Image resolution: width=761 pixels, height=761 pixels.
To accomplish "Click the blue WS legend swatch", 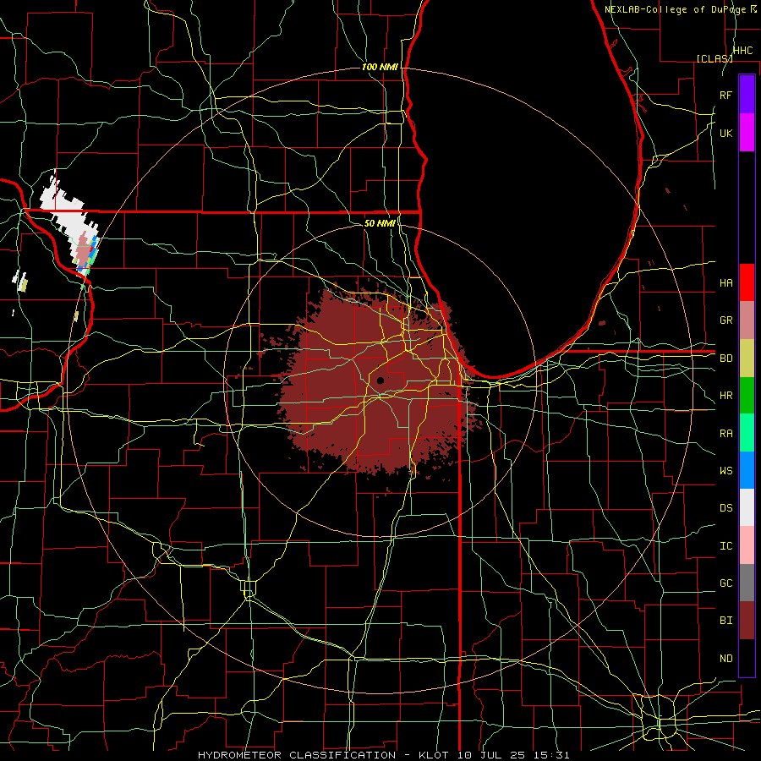I will point(747,470).
